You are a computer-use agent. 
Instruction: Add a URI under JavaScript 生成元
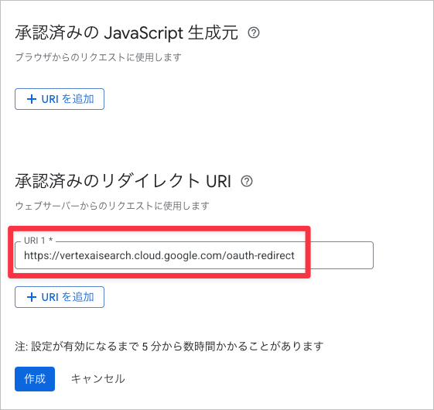click(x=60, y=99)
